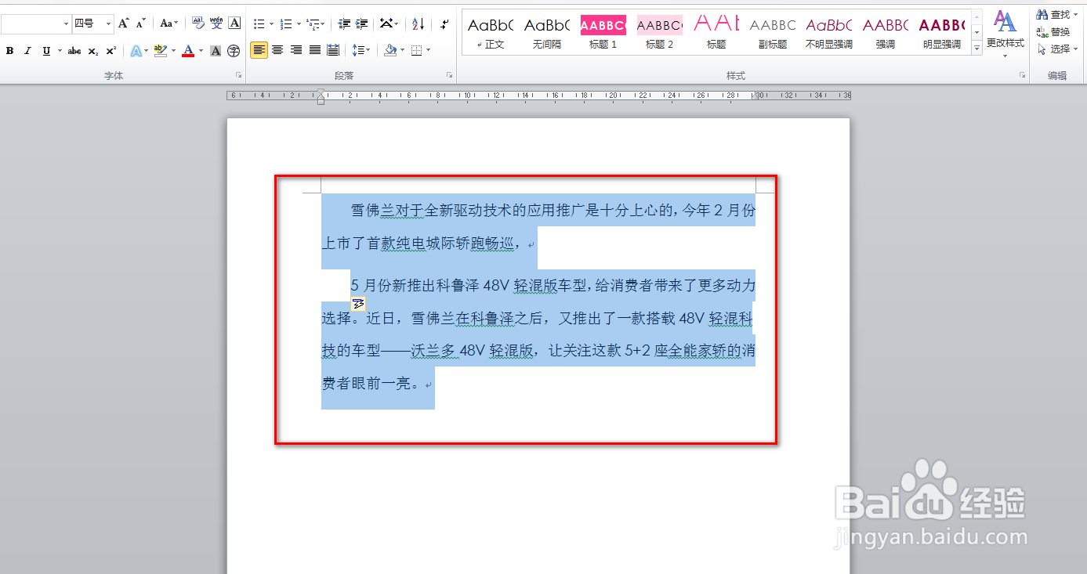Increase font size with Grow Font icon
Image resolution: width=1087 pixels, height=574 pixels.
pyautogui.click(x=124, y=23)
